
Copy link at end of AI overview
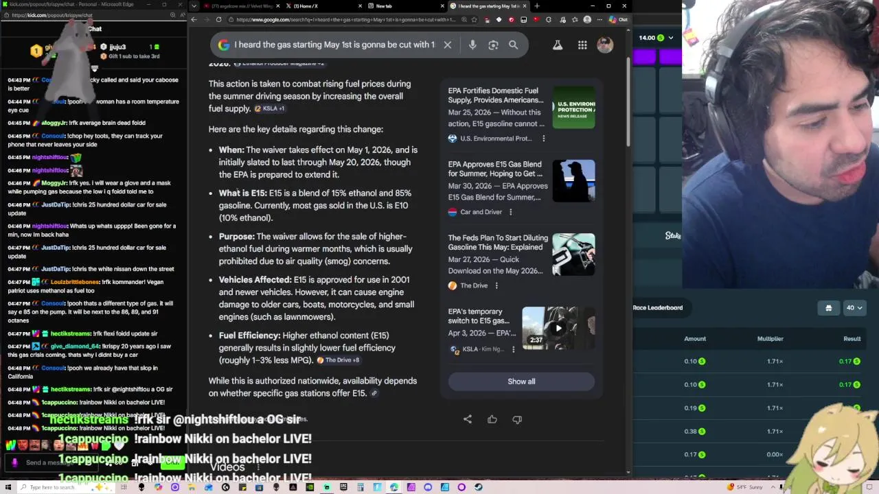pyautogui.click(x=374, y=393)
